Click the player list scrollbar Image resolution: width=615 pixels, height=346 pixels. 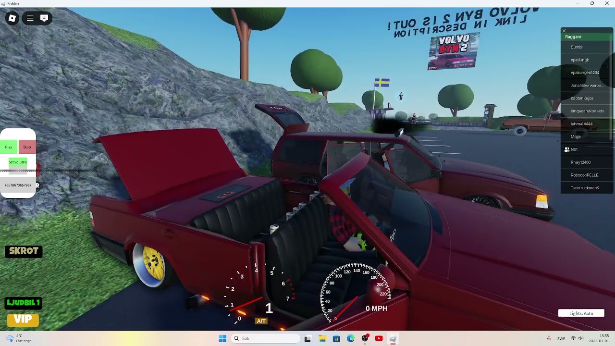tap(611, 86)
